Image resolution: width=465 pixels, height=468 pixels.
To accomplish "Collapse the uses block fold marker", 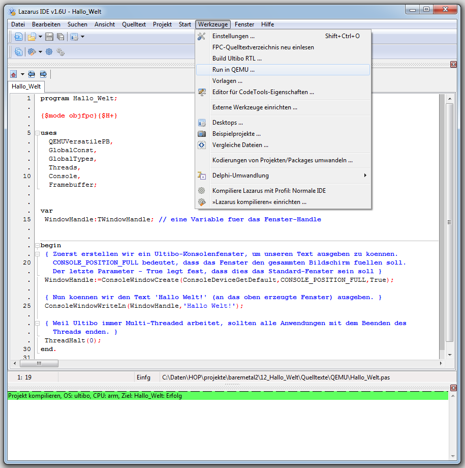I will coord(37,133).
